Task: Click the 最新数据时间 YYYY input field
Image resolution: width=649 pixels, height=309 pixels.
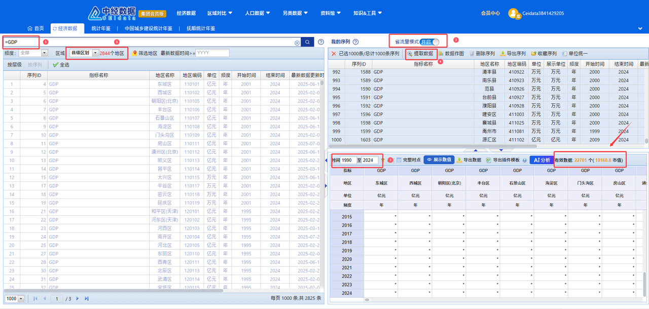Action: pyautogui.click(x=212, y=53)
